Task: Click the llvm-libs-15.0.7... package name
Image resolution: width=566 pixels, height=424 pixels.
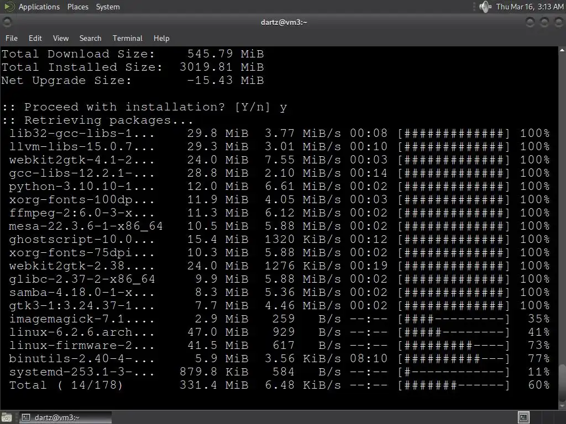Action: tap(82, 147)
